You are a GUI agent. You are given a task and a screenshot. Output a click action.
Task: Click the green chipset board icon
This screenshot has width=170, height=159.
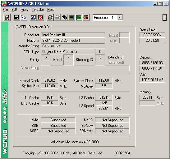[71, 17]
